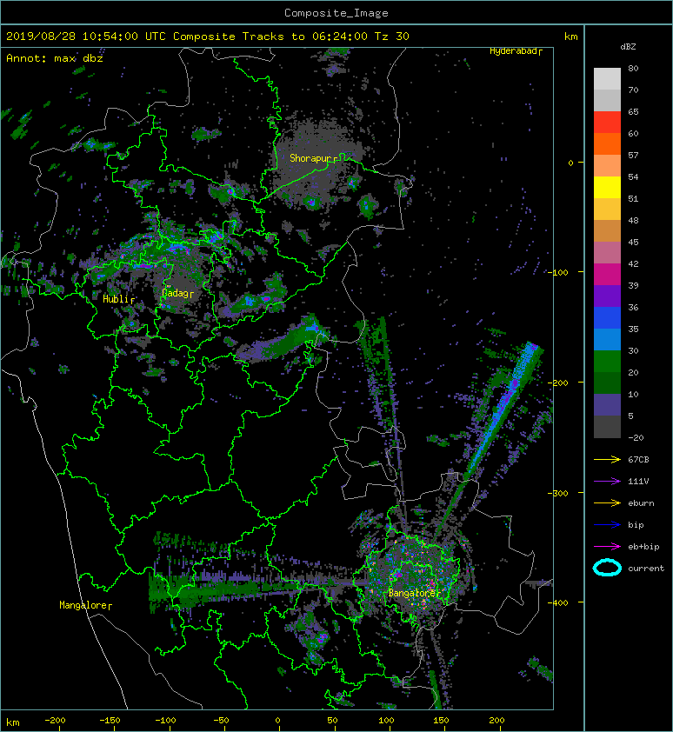Select the green 30 dBZ swatch
The image size is (673, 732).
pyautogui.click(x=607, y=361)
